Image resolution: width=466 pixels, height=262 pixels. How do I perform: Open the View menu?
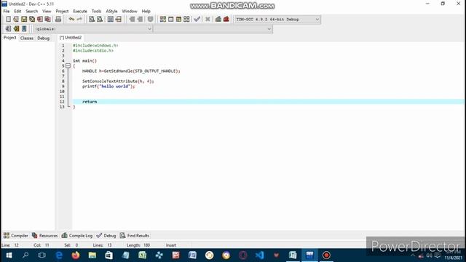point(47,11)
